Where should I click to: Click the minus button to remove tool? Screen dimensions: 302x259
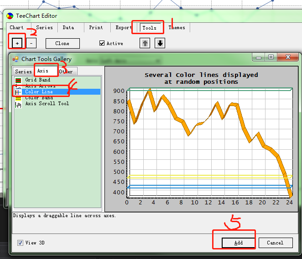[x=31, y=43]
